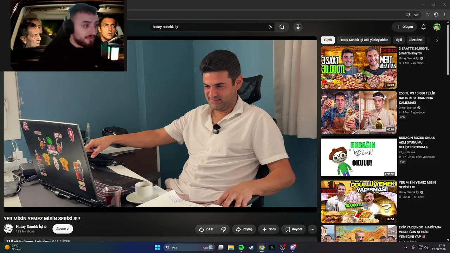The width and height of the screenshot is (450, 253).
Task: Open Spotify from the taskbar
Action: pos(241,247)
